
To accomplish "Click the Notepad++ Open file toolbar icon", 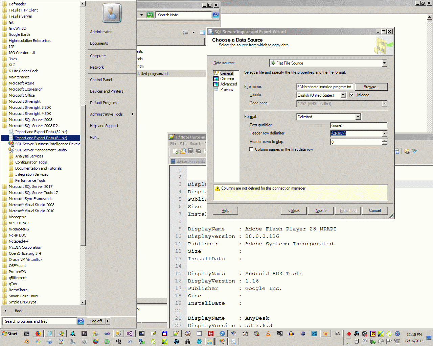I will (x=183, y=151).
